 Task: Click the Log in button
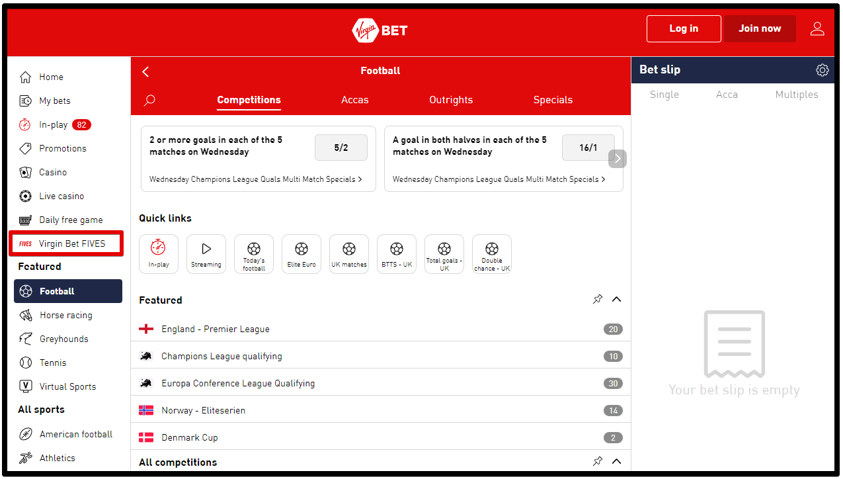pos(684,28)
